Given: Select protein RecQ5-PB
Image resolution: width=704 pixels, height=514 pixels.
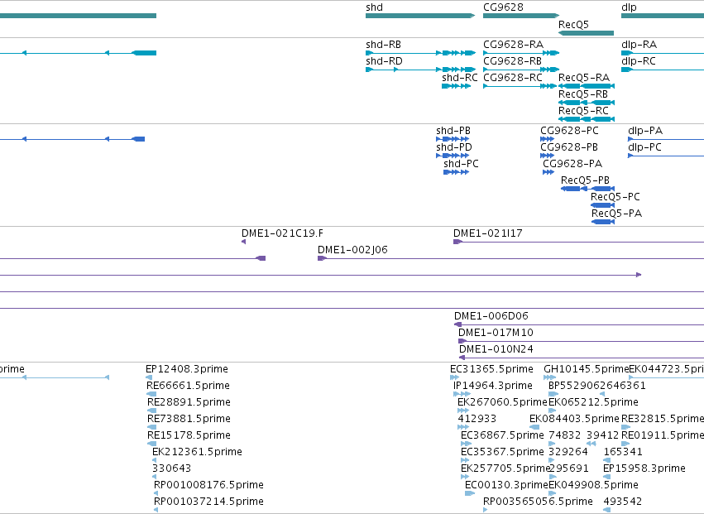Looking at the screenshot, I should (x=587, y=189).
